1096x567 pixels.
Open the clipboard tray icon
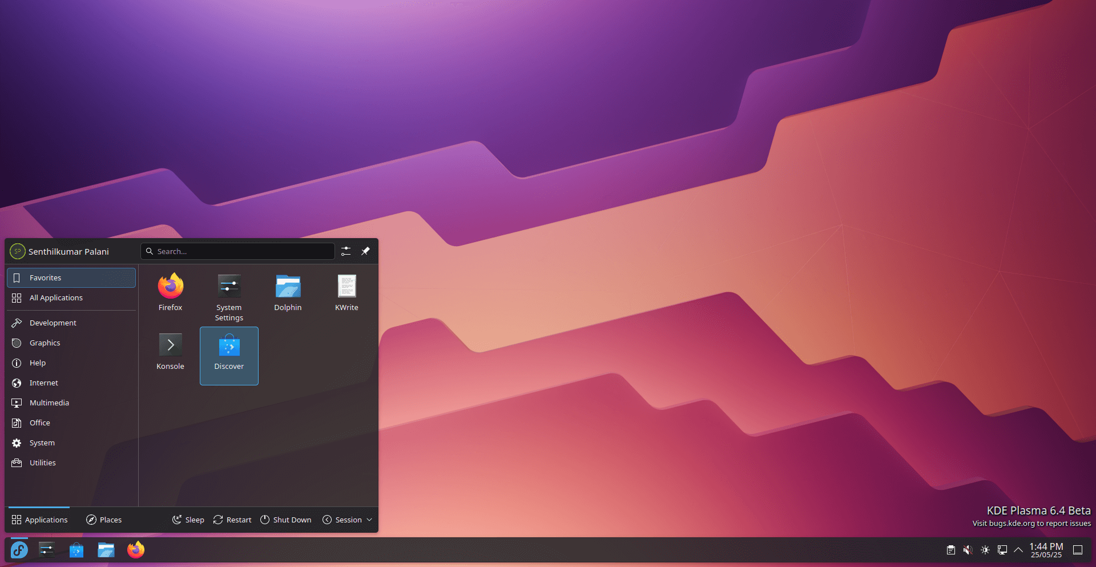pyautogui.click(x=951, y=550)
